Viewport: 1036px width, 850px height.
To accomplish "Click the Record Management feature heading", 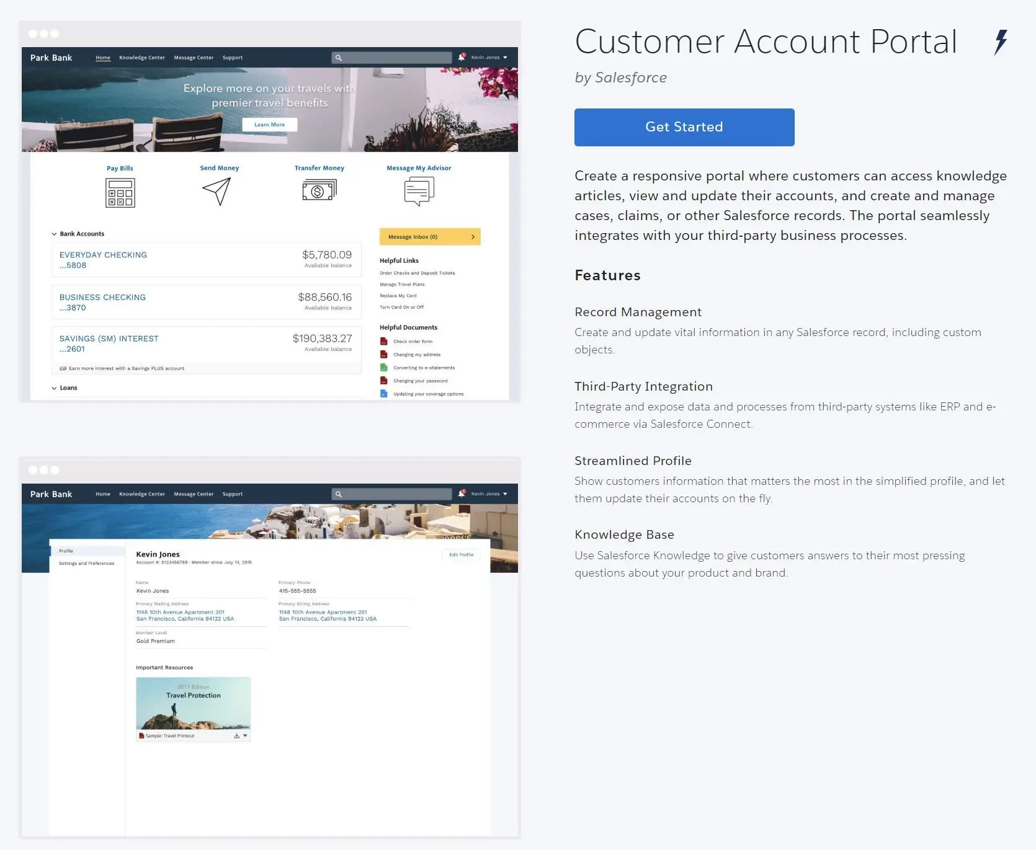I will pyautogui.click(x=638, y=312).
